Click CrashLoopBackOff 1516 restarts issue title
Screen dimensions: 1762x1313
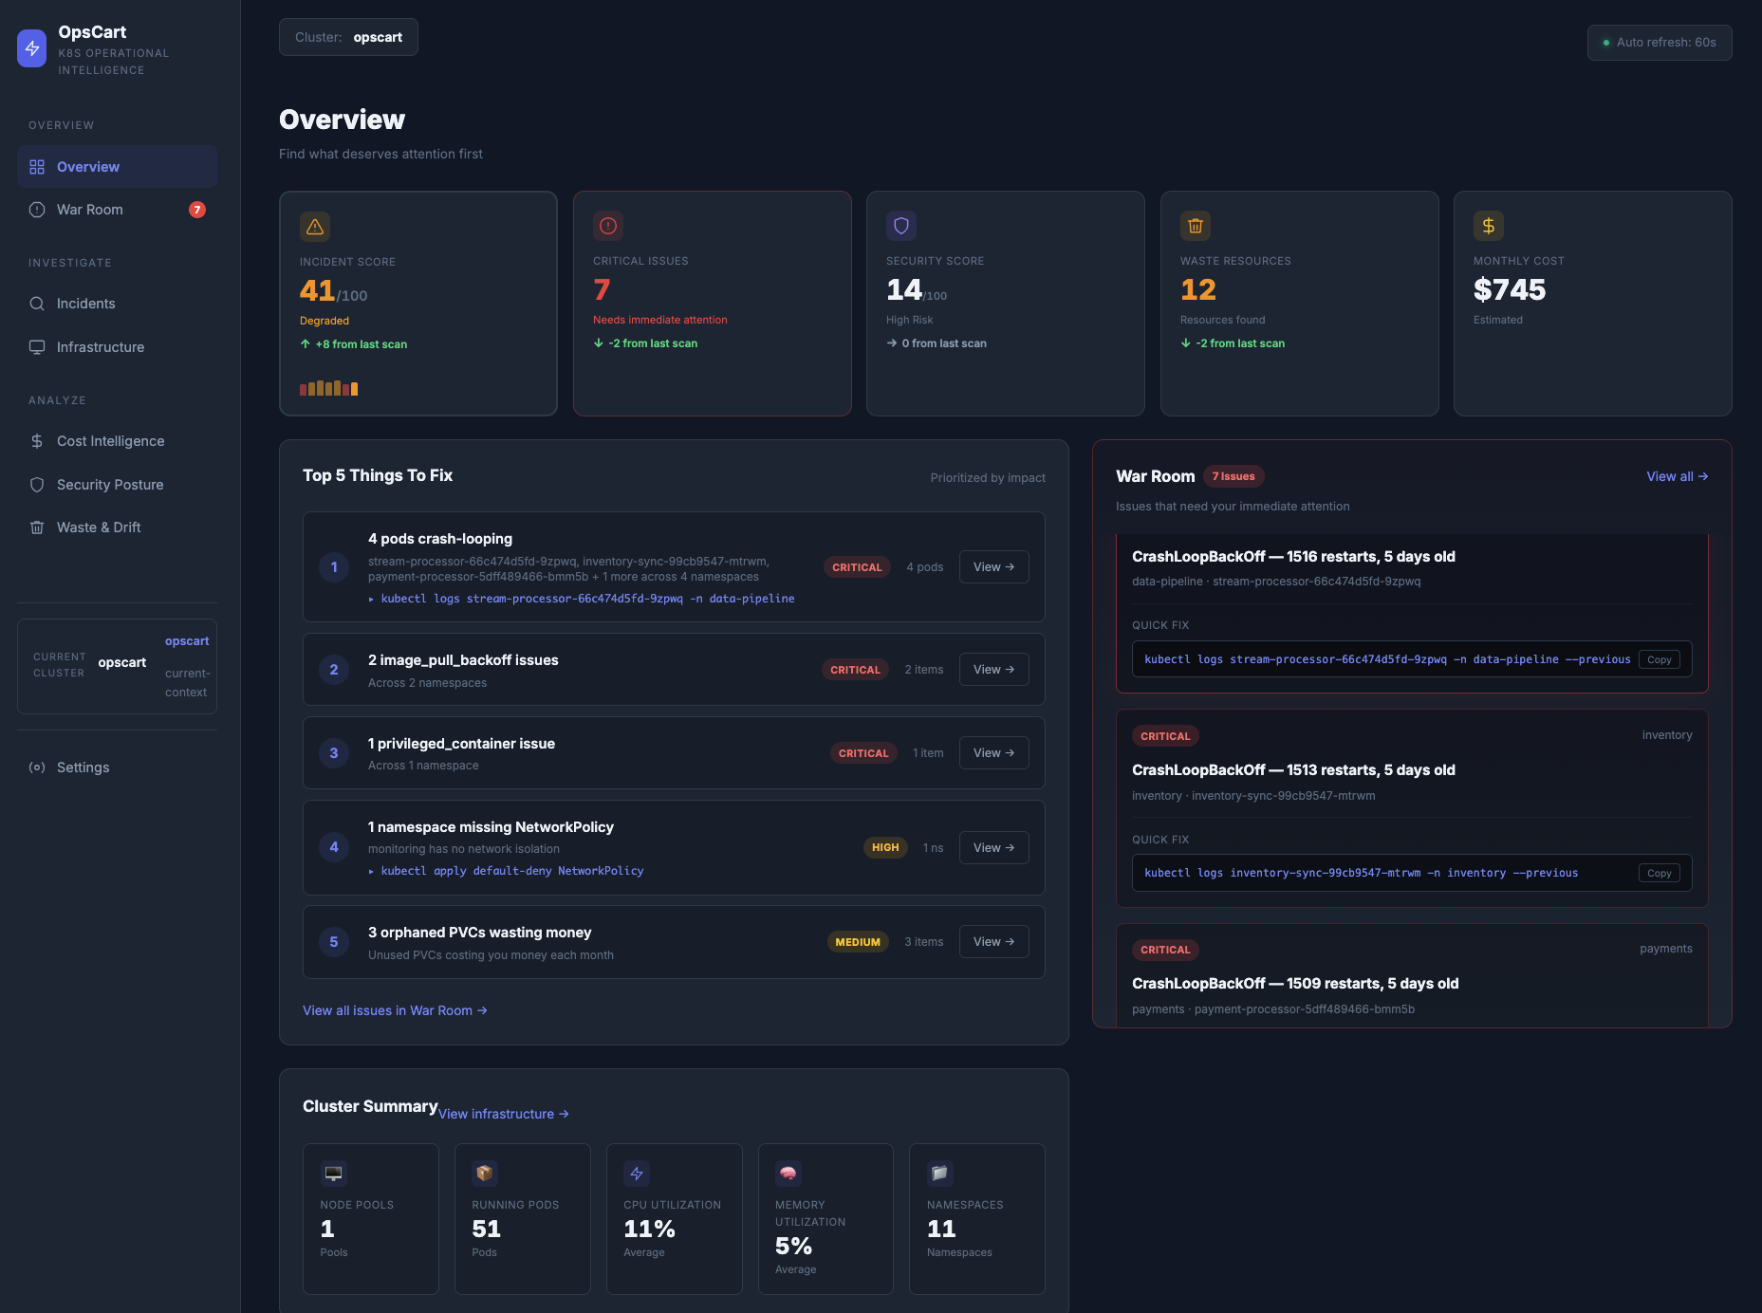point(1293,557)
